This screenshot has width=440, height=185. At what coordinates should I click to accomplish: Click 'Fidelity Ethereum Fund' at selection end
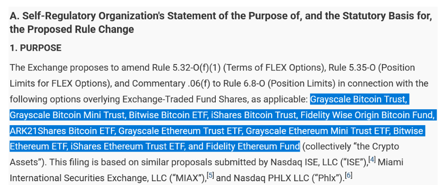253,146
